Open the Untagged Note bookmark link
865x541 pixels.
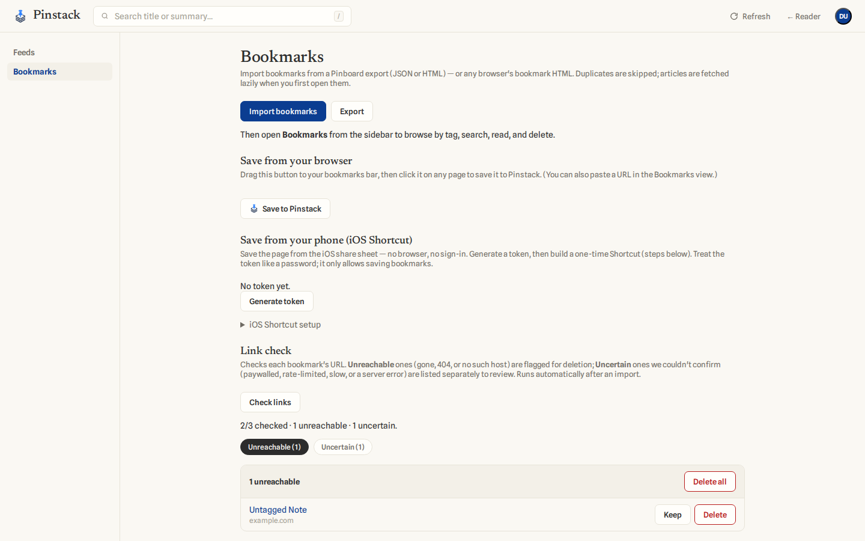(278, 510)
